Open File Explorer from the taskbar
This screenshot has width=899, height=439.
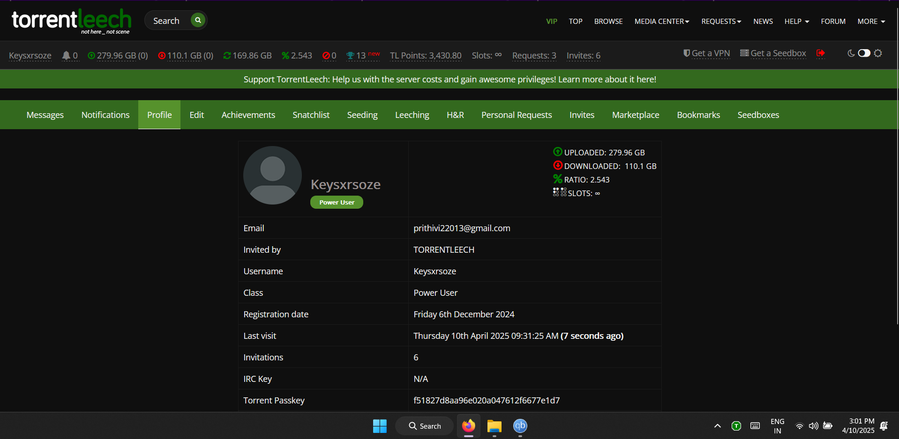click(494, 426)
